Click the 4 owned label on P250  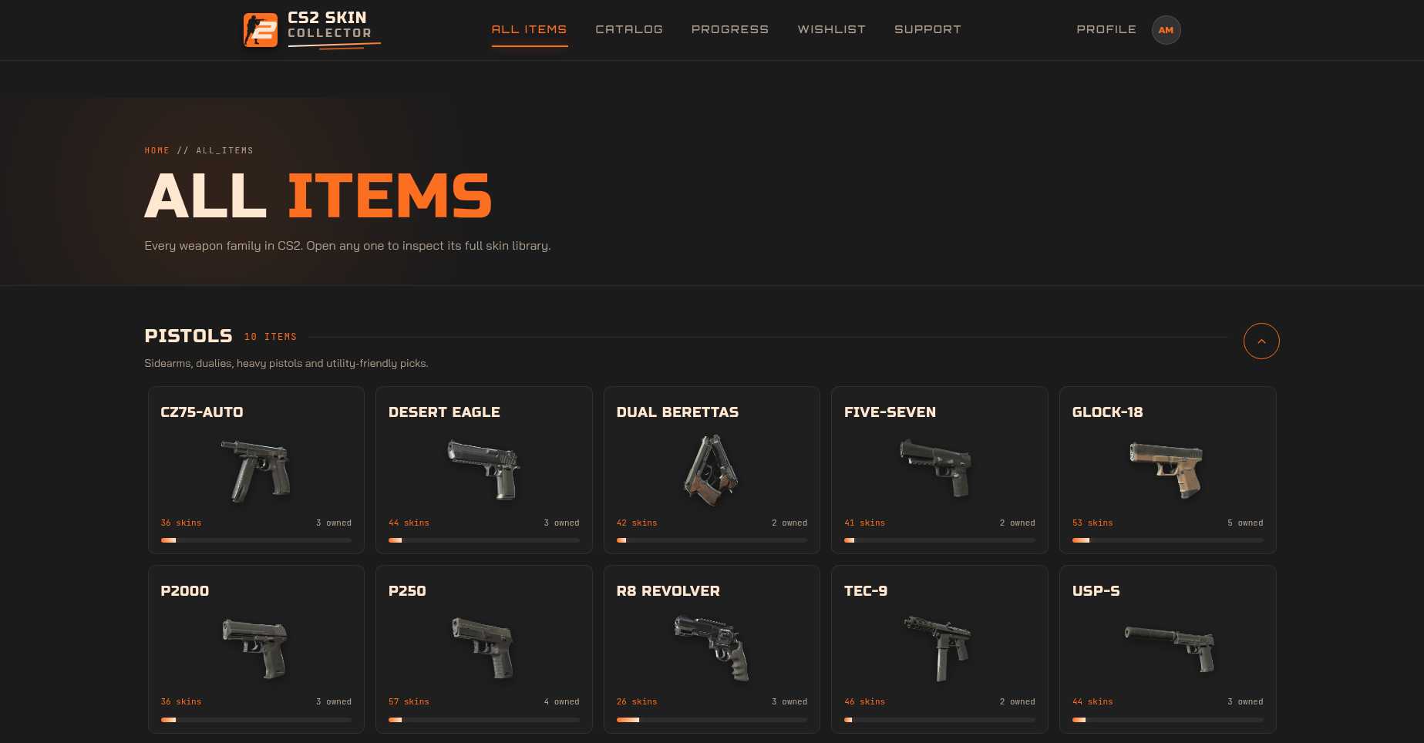tap(561, 701)
